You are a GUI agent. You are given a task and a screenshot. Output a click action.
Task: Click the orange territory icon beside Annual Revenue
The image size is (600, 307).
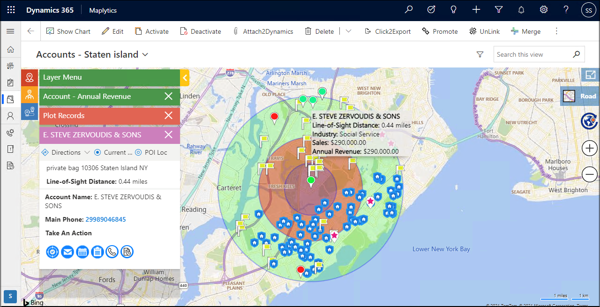pos(30,95)
